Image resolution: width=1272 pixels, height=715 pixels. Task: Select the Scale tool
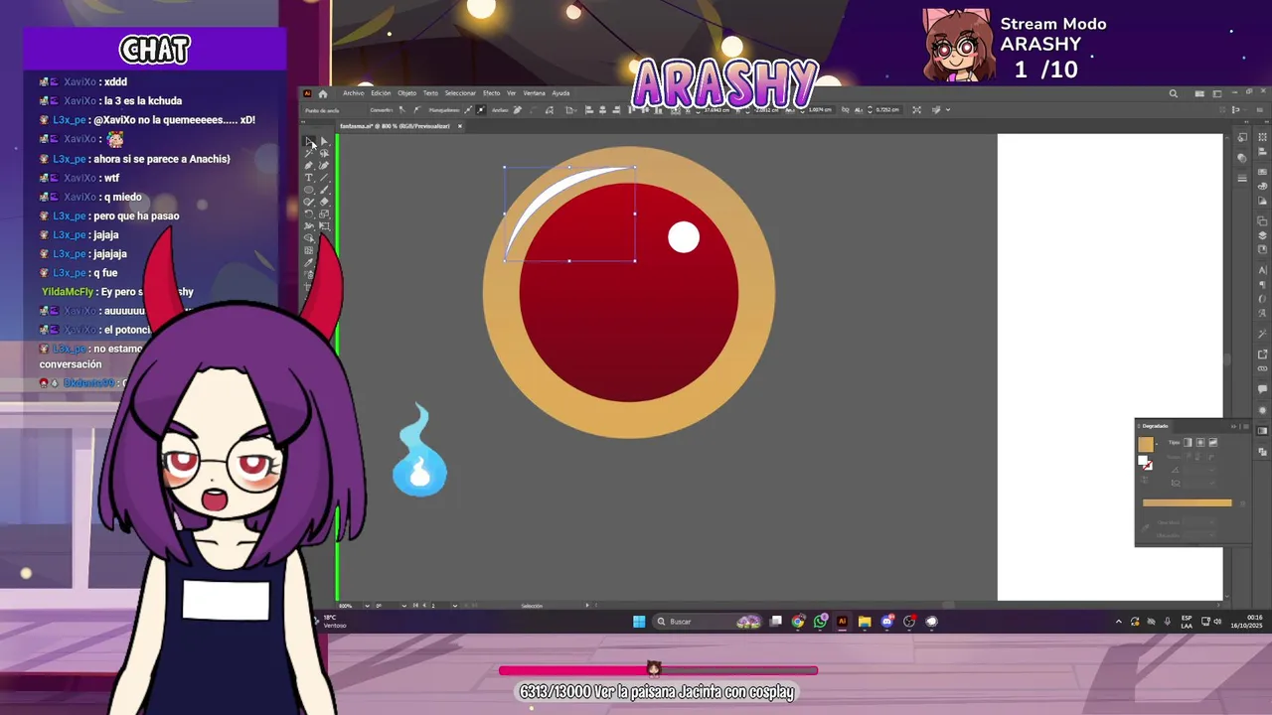[x=325, y=214]
